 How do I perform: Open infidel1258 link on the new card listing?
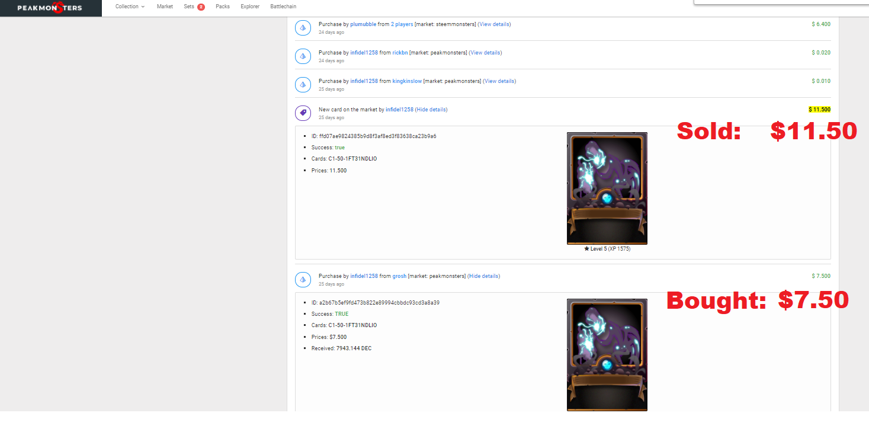point(399,110)
